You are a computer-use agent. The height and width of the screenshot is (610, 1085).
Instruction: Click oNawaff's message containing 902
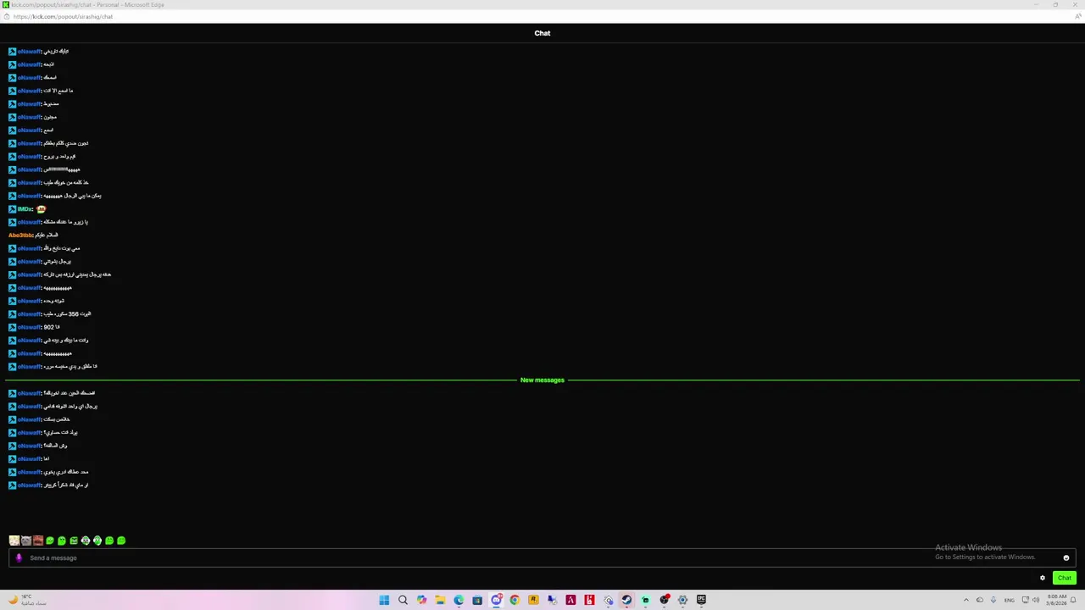(x=52, y=327)
